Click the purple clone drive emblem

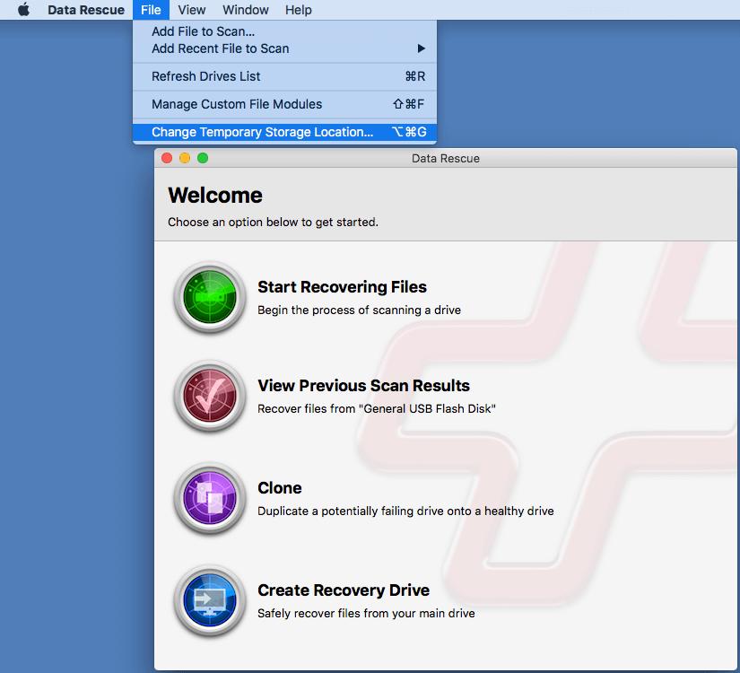(209, 500)
